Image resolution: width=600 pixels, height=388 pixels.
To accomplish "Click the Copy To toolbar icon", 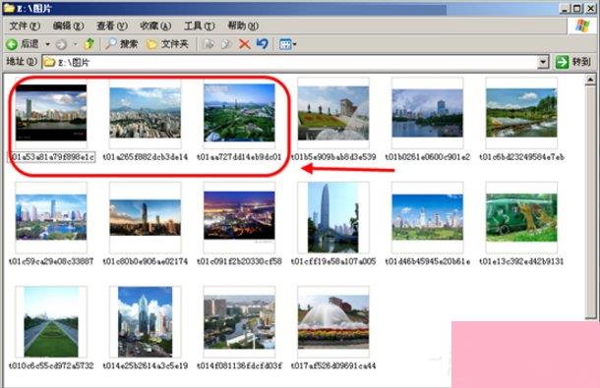I will (226, 44).
